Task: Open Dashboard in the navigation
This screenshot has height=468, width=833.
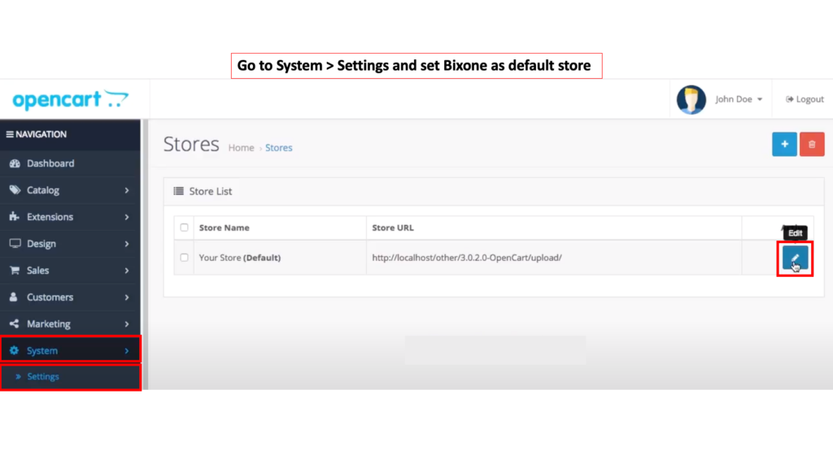Action: (x=70, y=163)
